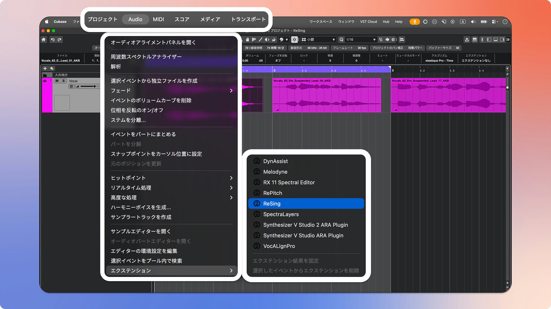Adjust the Vocal track volume slider

coord(94,86)
